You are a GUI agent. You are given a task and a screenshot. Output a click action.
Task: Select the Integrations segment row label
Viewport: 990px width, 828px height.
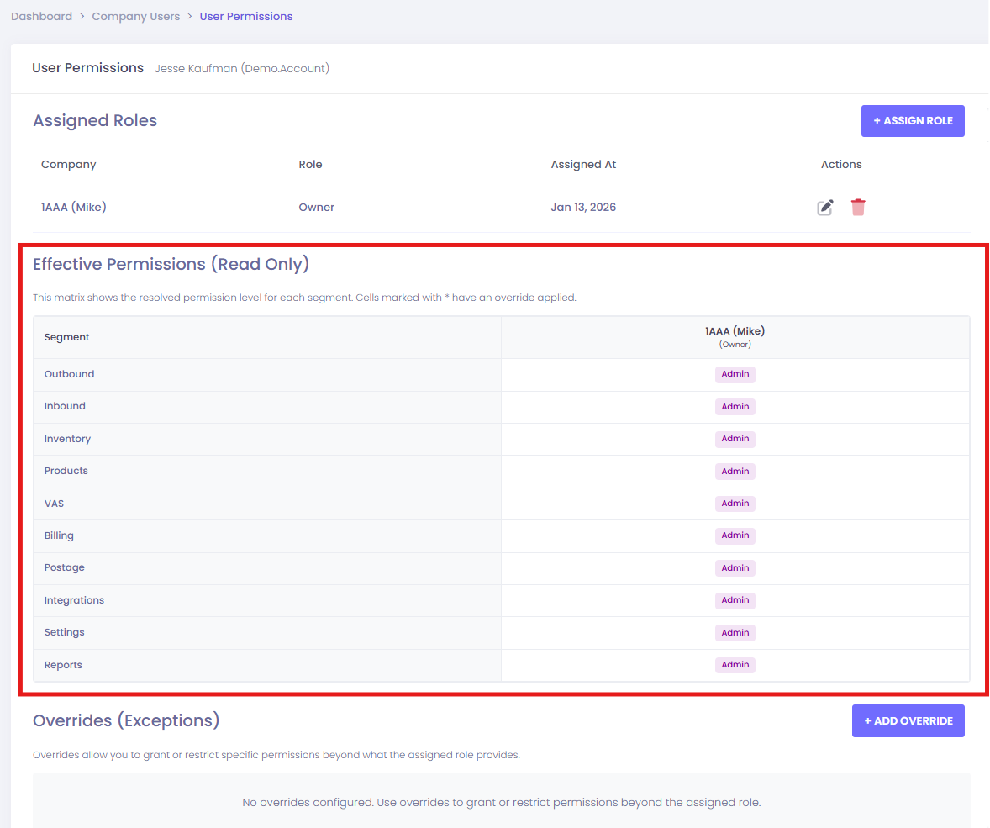click(x=74, y=600)
